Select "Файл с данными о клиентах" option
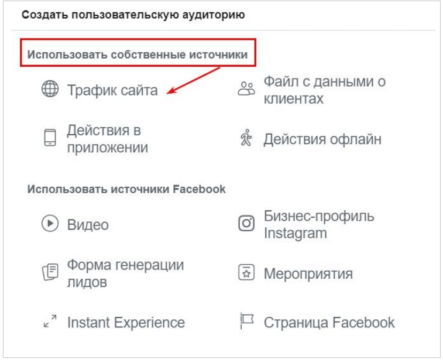This screenshot has width=443, height=362. [x=324, y=90]
